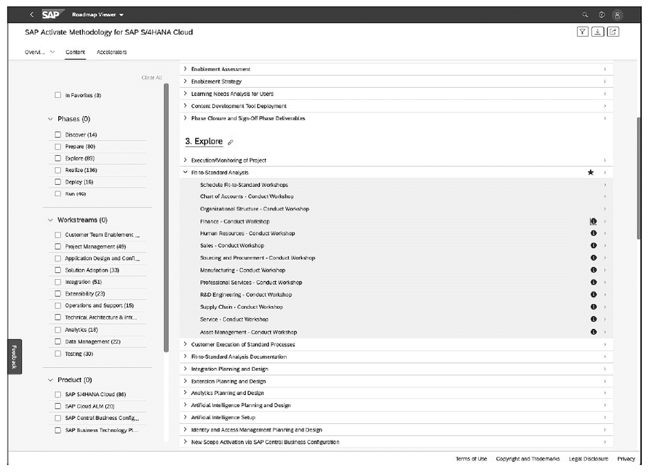This screenshot has height=472, width=649.
Task: Expand Phase Closure and Sign-Off row
Action: [x=185, y=118]
